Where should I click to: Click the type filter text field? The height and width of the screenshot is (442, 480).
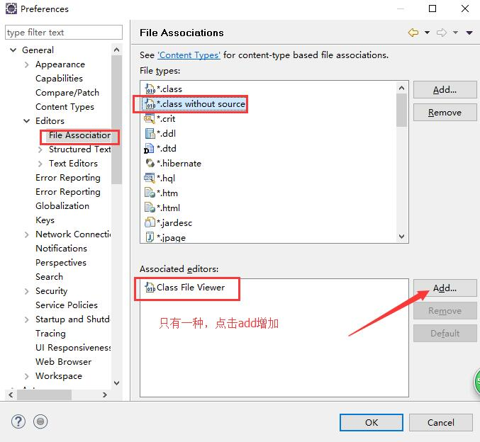62,33
